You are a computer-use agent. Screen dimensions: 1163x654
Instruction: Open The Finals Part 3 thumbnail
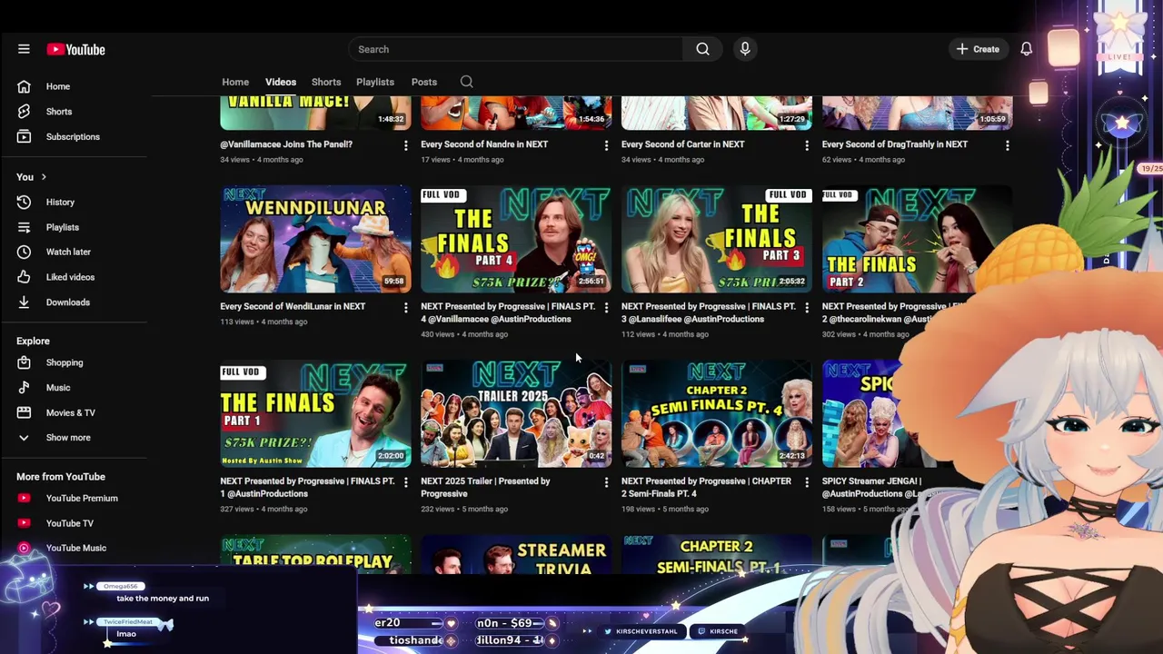click(717, 239)
